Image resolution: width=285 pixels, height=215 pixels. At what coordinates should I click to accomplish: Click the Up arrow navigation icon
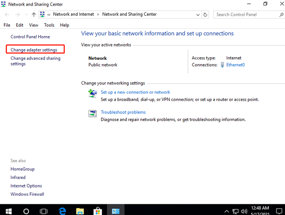point(33,15)
